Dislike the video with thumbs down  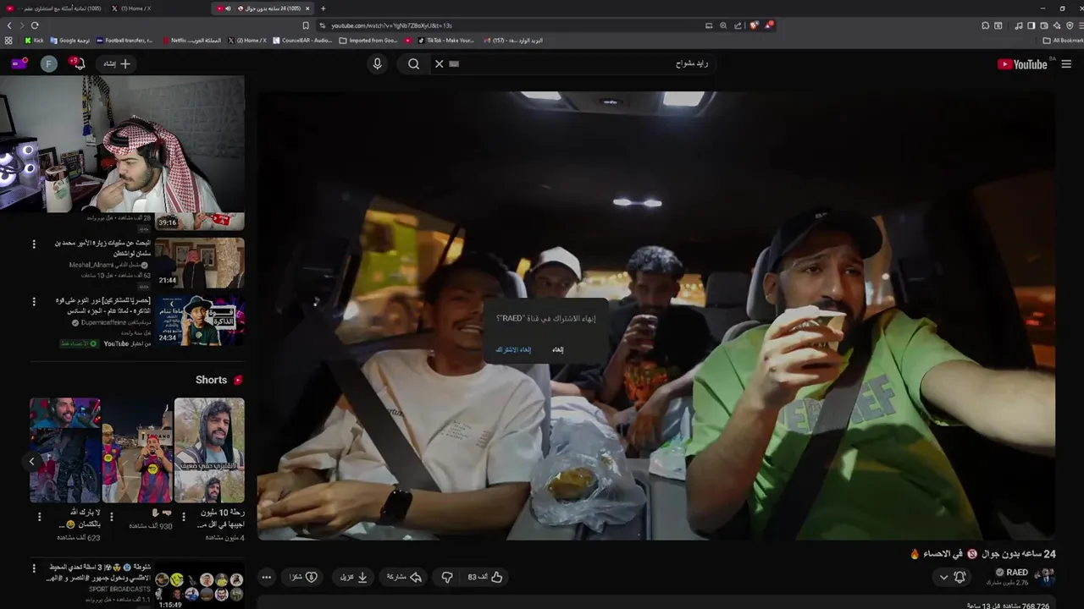(x=446, y=577)
